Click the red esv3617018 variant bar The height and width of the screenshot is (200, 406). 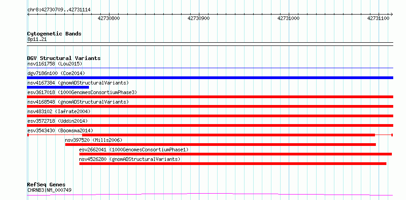[210, 97]
